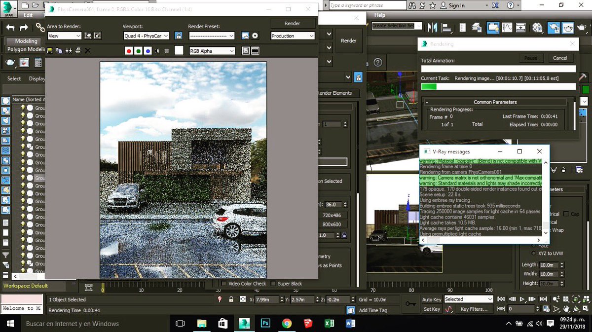Open Google Chrome from the taskbar

click(287, 324)
